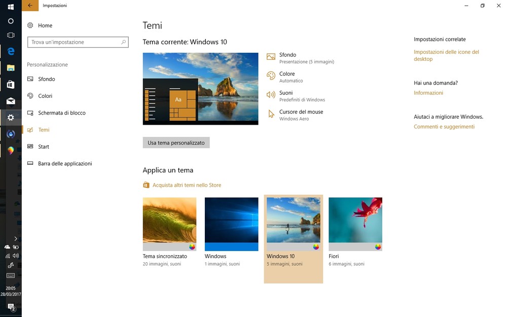This screenshot has width=507, height=317.
Task: Click the battery tray icon
Action: point(16,247)
